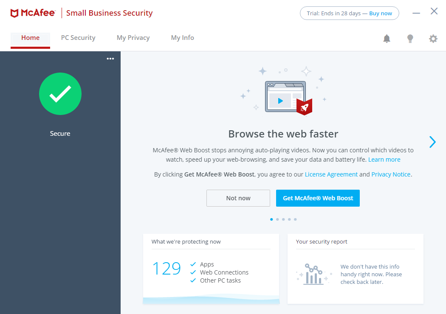
Task: Click the Buy now trial link
Action: pyautogui.click(x=381, y=13)
